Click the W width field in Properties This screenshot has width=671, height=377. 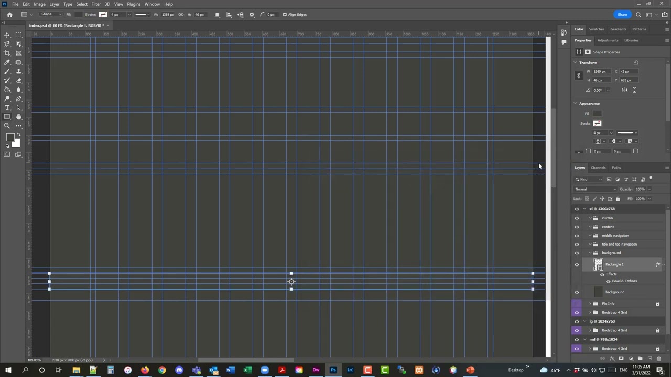click(x=601, y=72)
